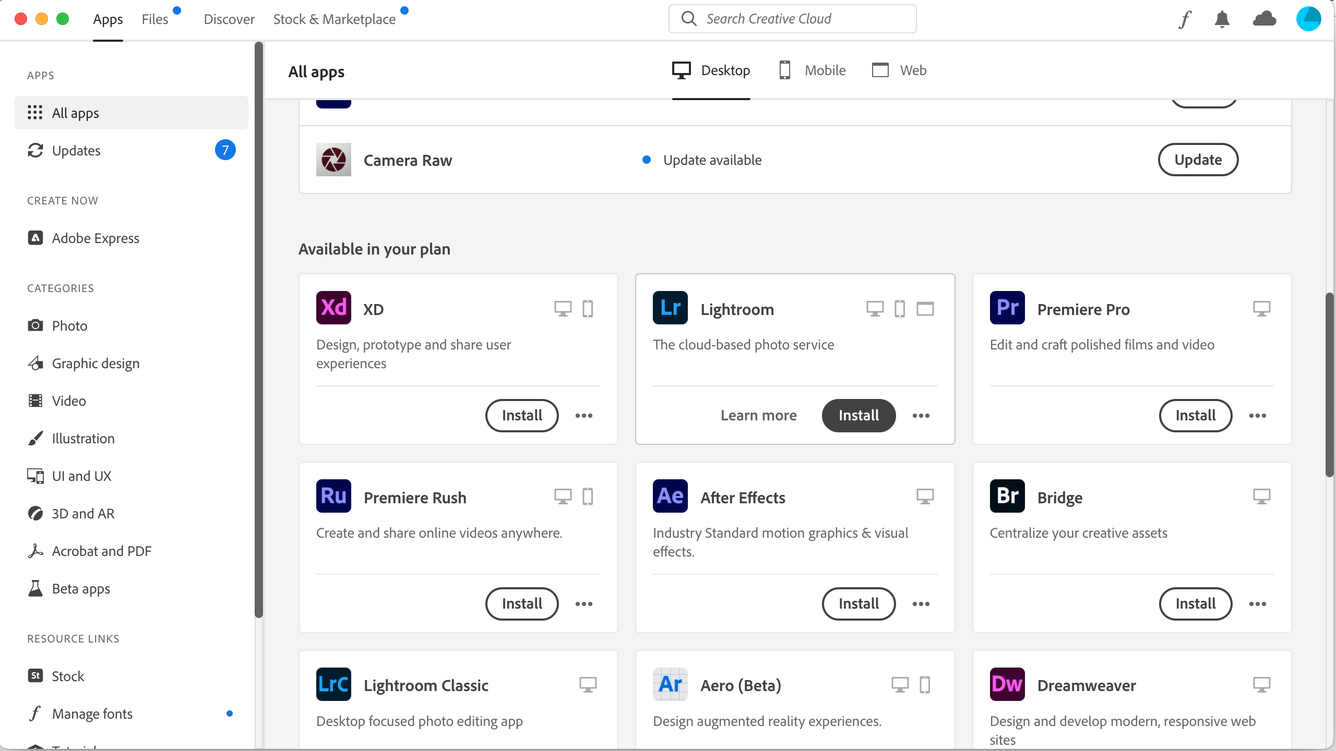Open the user profile avatar

coord(1308,19)
